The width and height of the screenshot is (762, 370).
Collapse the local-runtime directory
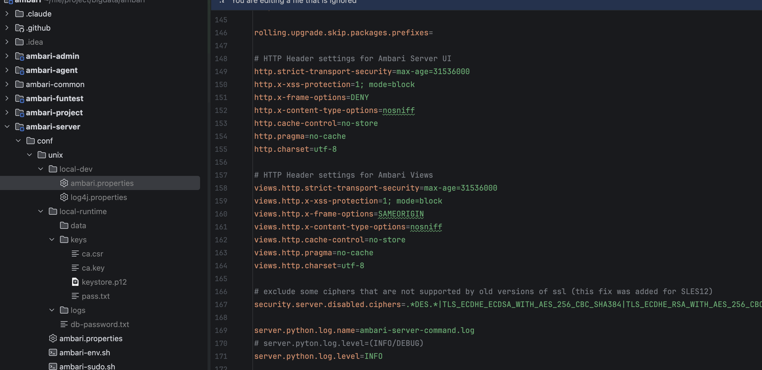tap(41, 211)
